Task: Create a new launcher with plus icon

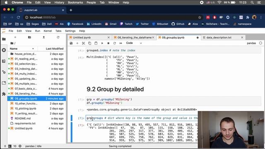Action: 15,37
